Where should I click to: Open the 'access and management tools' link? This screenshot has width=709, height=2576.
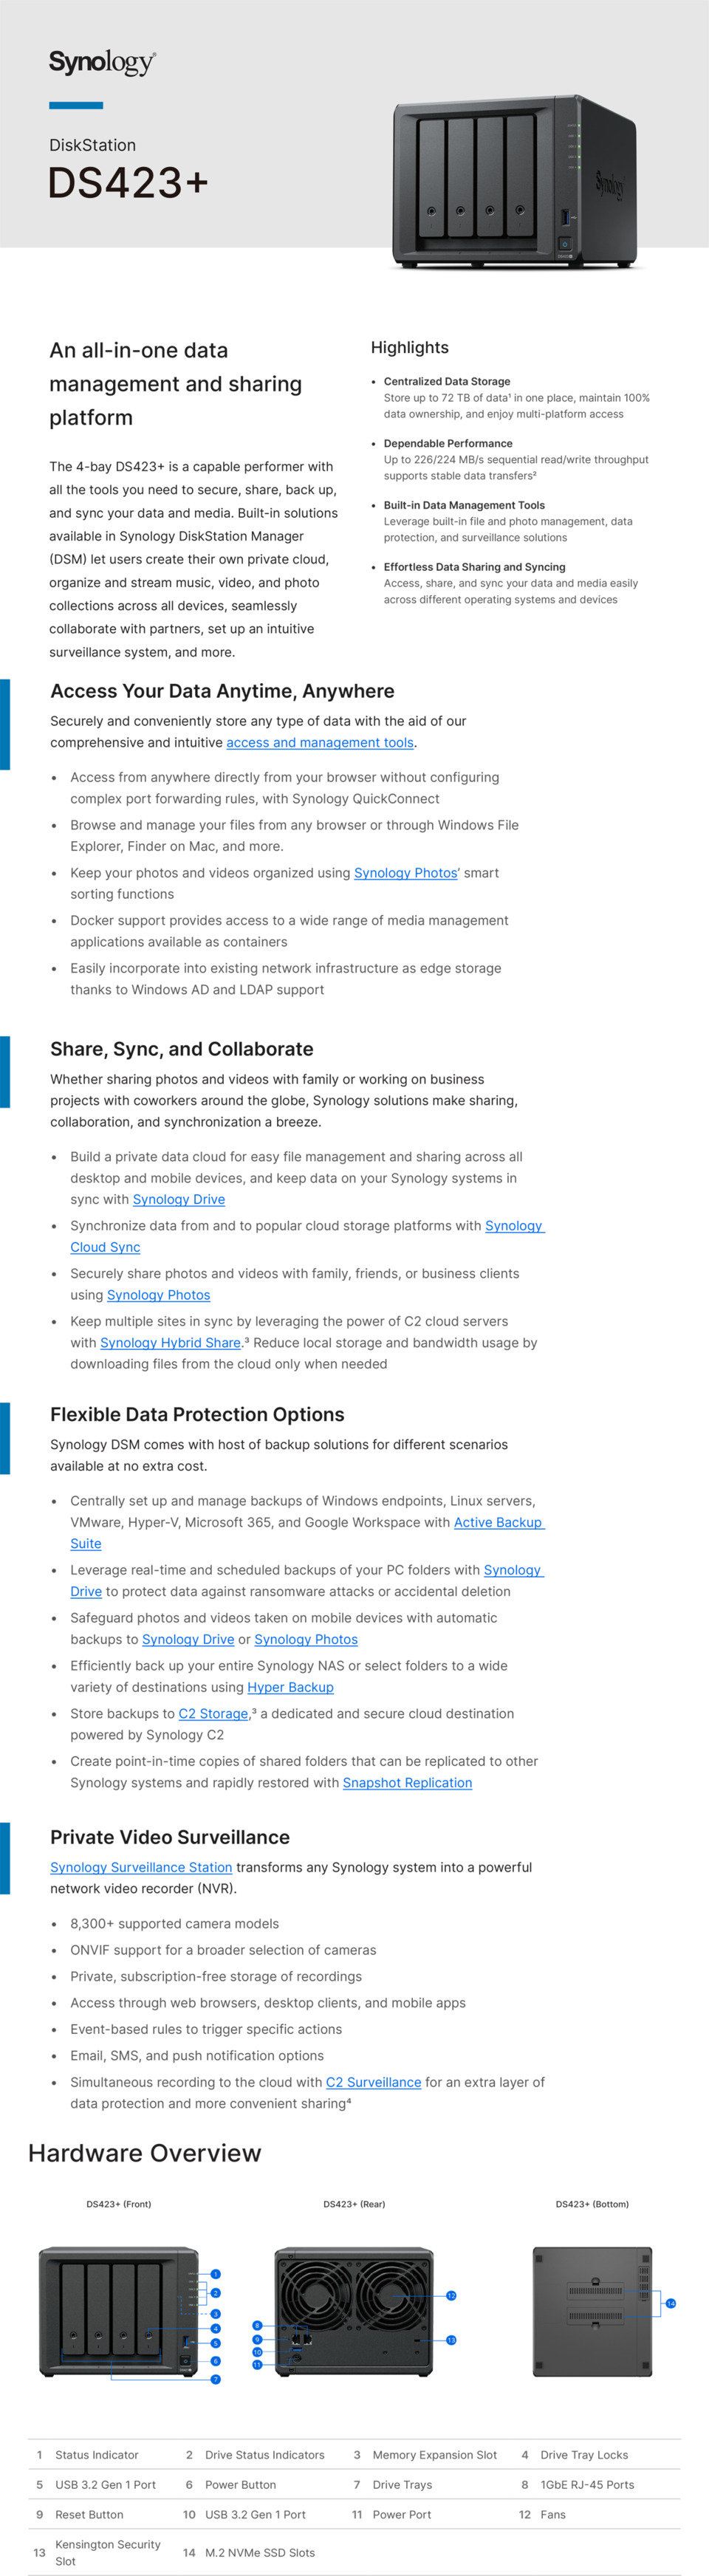pos(320,743)
